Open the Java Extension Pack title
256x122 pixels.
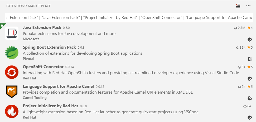[x=42, y=28]
